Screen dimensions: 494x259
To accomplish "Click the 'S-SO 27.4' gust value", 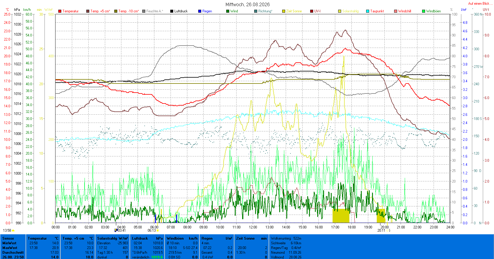I will click(190, 248).
